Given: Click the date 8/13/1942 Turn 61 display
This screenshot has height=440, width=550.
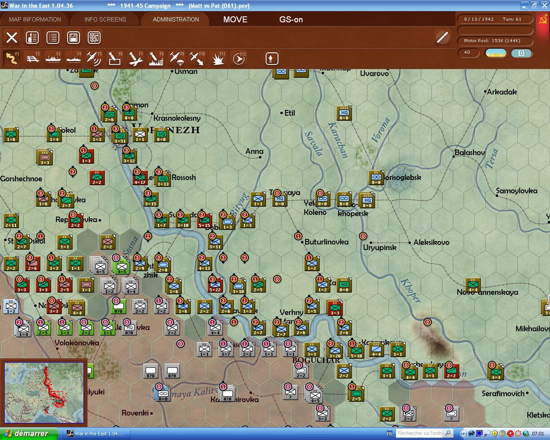Looking at the screenshot, I should 495,19.
